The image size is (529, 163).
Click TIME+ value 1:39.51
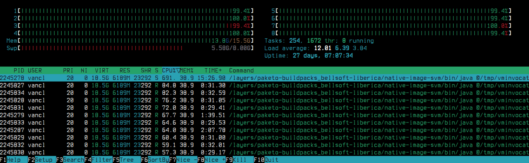[213, 115]
